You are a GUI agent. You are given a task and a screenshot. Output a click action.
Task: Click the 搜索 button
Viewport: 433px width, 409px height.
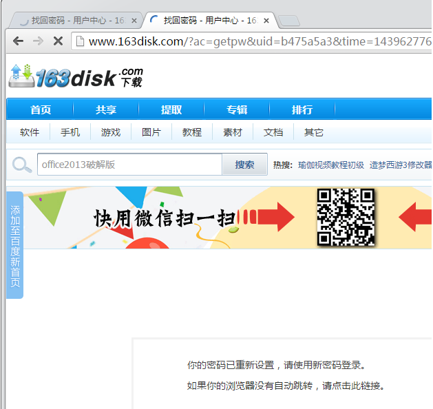[244, 165]
